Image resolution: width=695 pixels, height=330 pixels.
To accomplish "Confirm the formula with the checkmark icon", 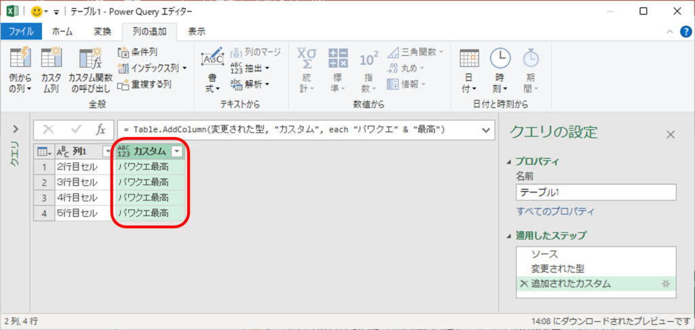I will click(x=76, y=129).
